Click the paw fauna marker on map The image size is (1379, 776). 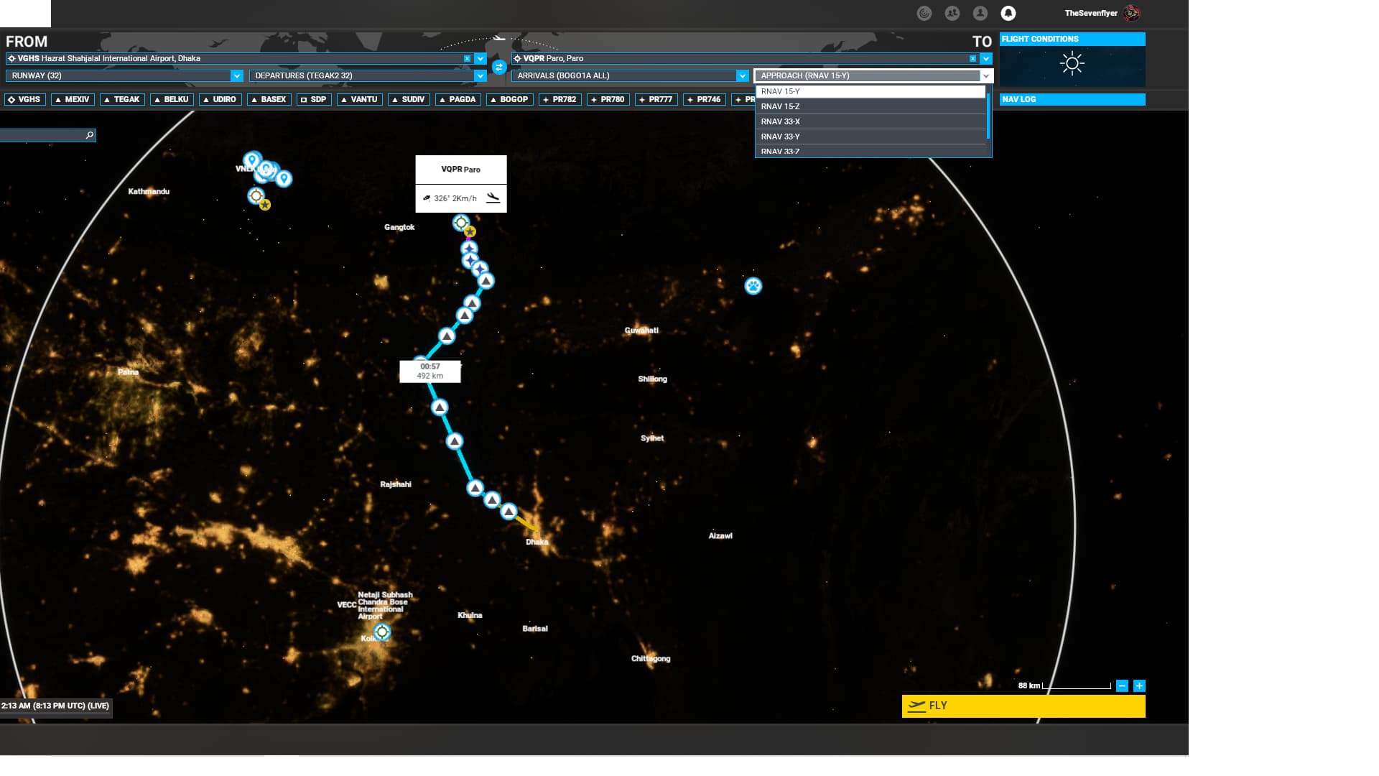tap(753, 286)
